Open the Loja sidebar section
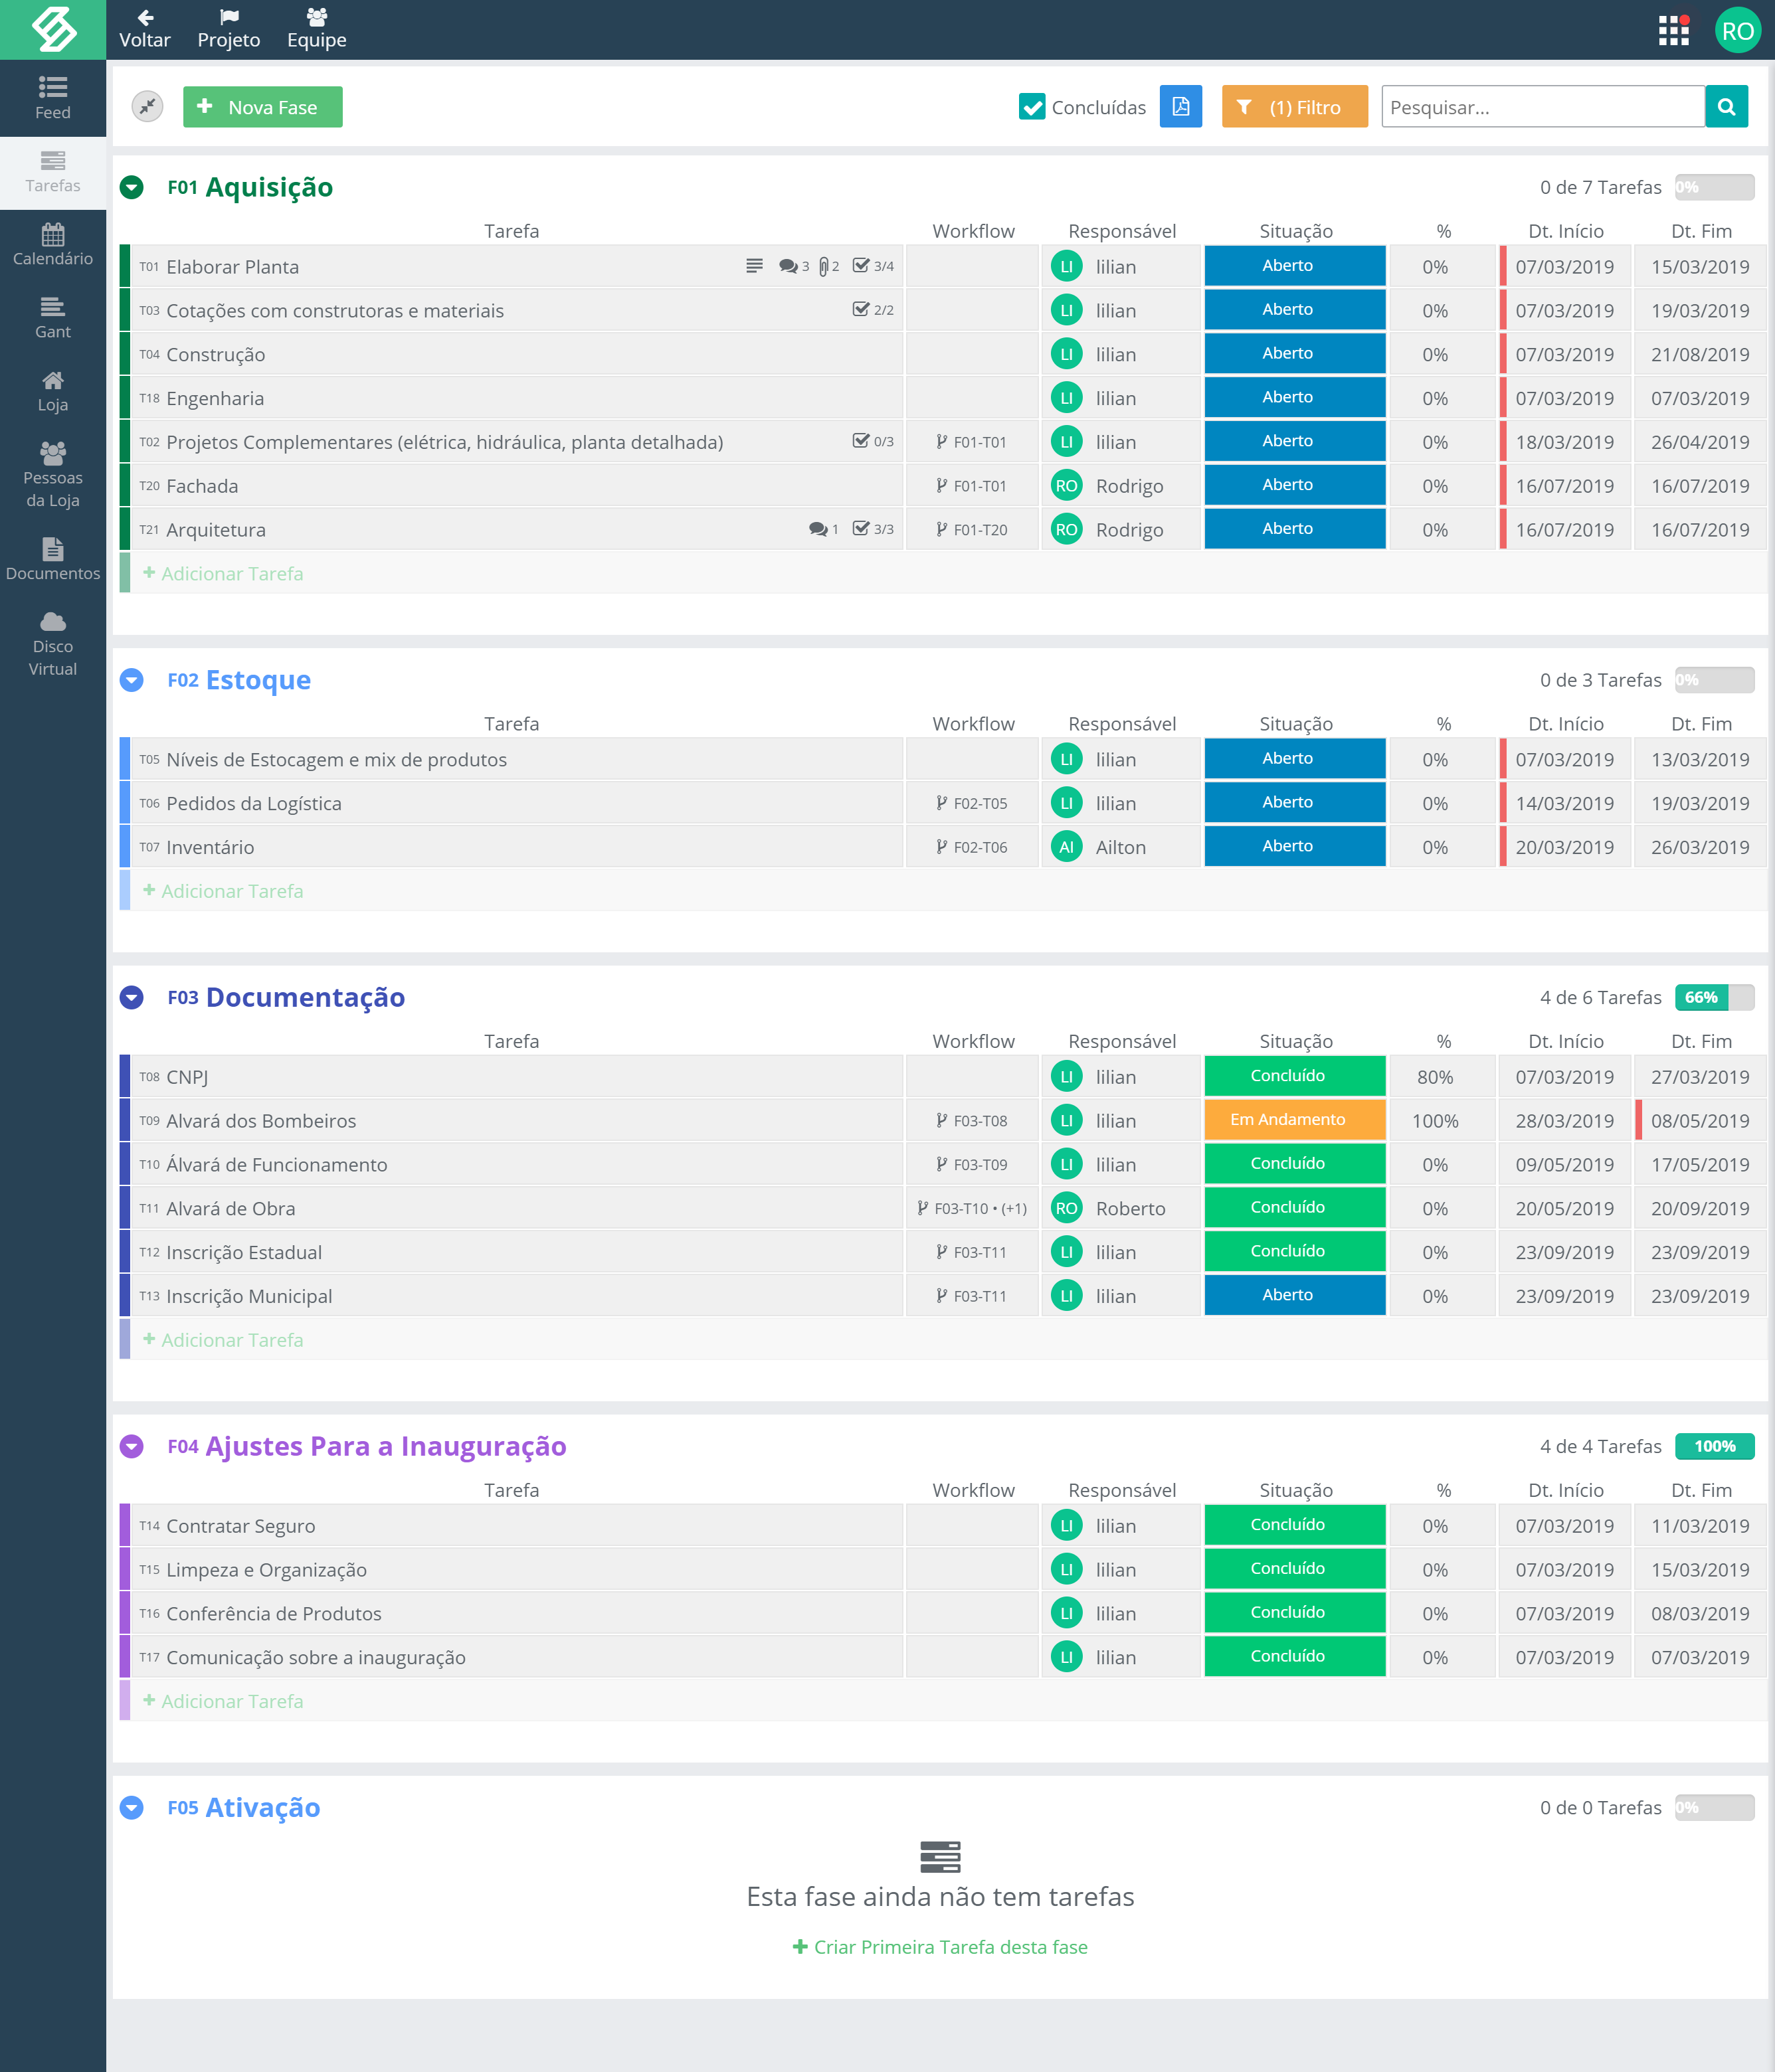This screenshot has height=2072, width=1775. (x=53, y=391)
